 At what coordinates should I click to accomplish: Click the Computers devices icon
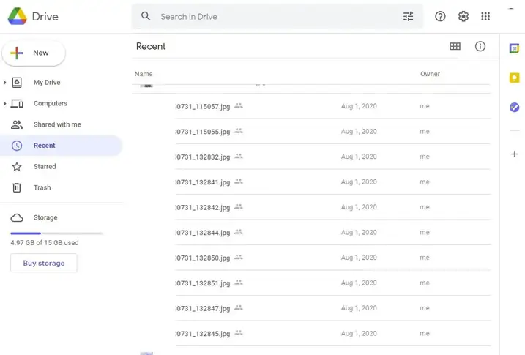coord(17,103)
